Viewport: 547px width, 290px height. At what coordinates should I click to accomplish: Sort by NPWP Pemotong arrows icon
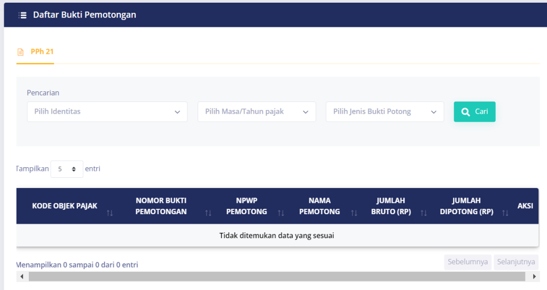coord(281,213)
